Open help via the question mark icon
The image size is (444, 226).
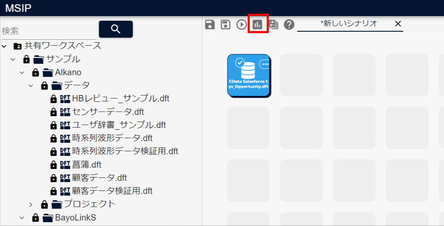289,25
